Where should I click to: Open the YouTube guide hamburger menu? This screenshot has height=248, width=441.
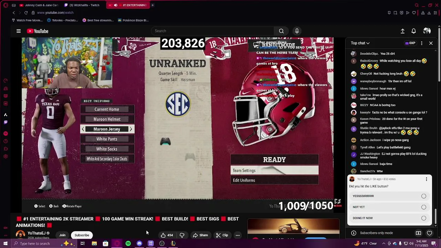pyautogui.click(x=19, y=31)
